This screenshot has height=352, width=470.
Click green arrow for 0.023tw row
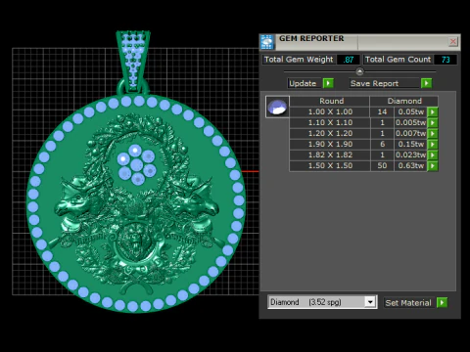[433, 155]
